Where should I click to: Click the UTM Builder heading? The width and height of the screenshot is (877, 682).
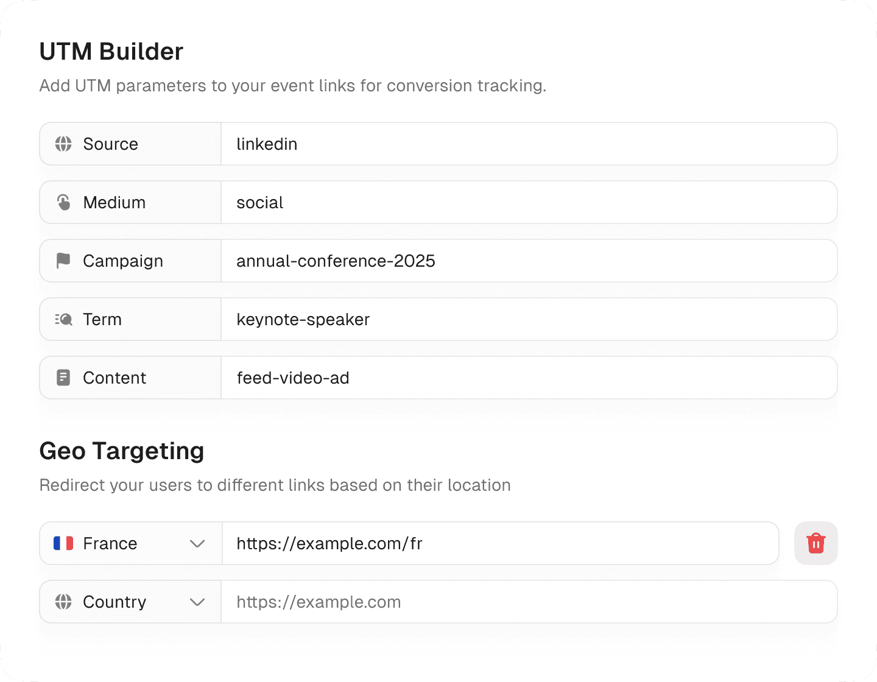(111, 51)
